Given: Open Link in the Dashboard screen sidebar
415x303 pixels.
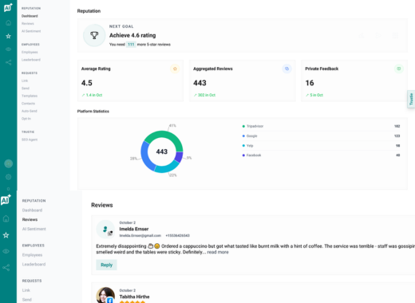Looking at the screenshot, I should pos(25,81).
